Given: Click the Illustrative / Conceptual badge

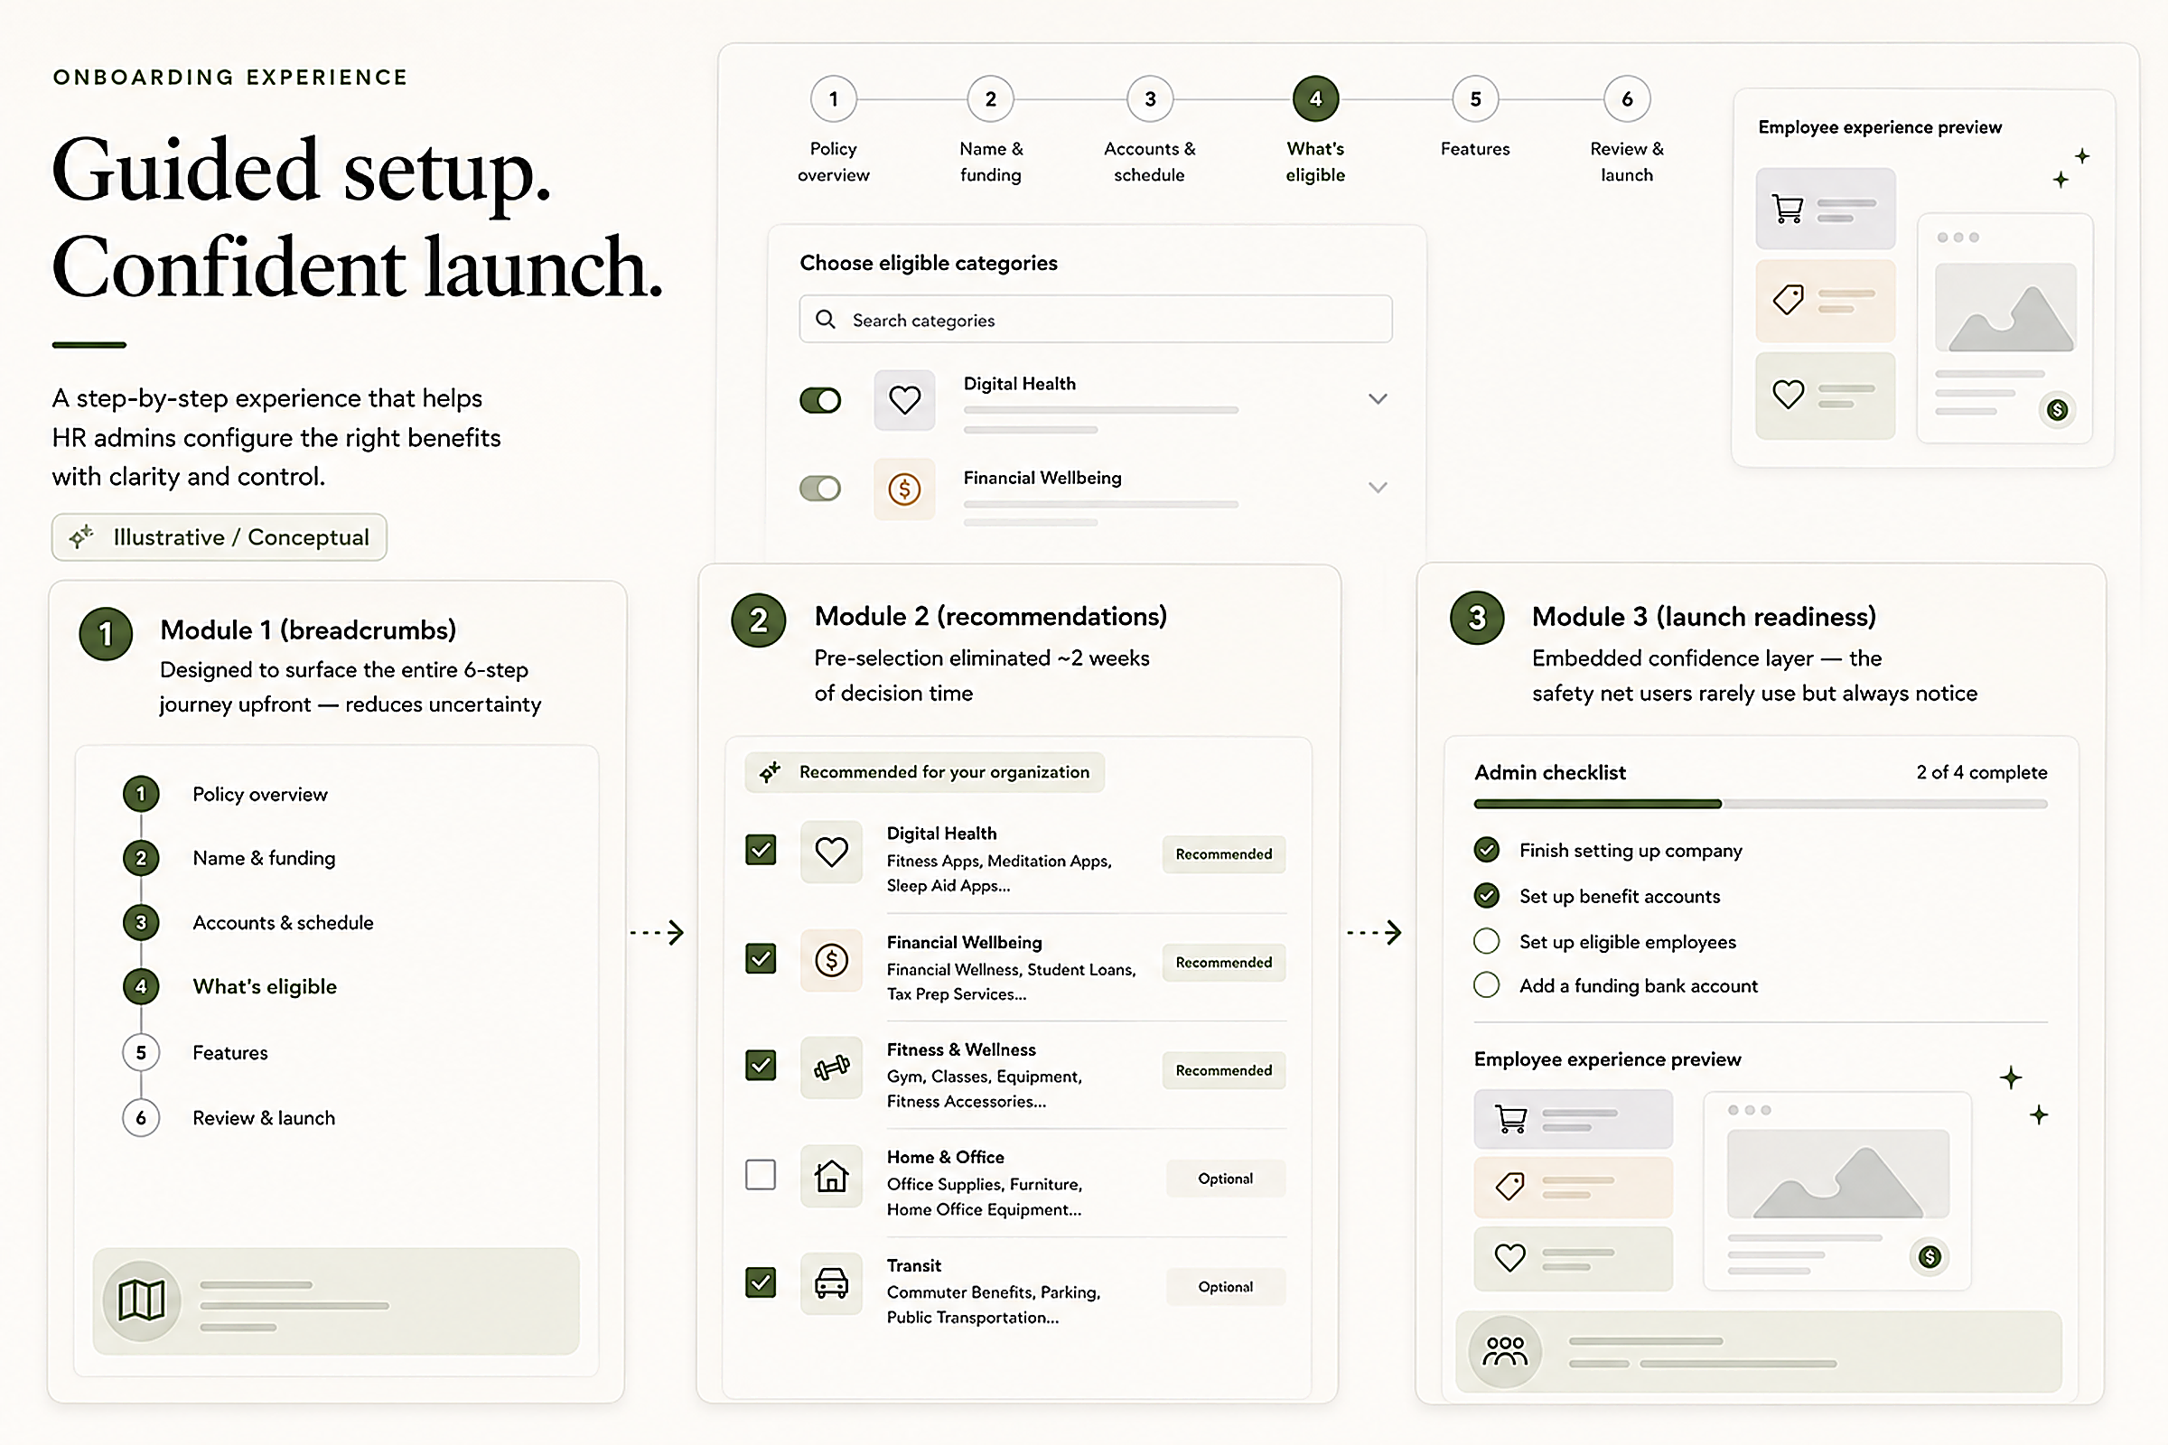Looking at the screenshot, I should click(x=220, y=537).
